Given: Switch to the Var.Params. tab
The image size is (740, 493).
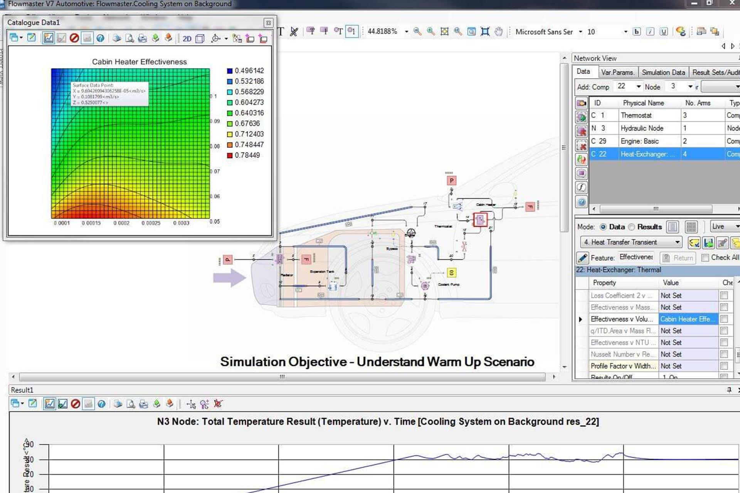Looking at the screenshot, I should click(617, 72).
